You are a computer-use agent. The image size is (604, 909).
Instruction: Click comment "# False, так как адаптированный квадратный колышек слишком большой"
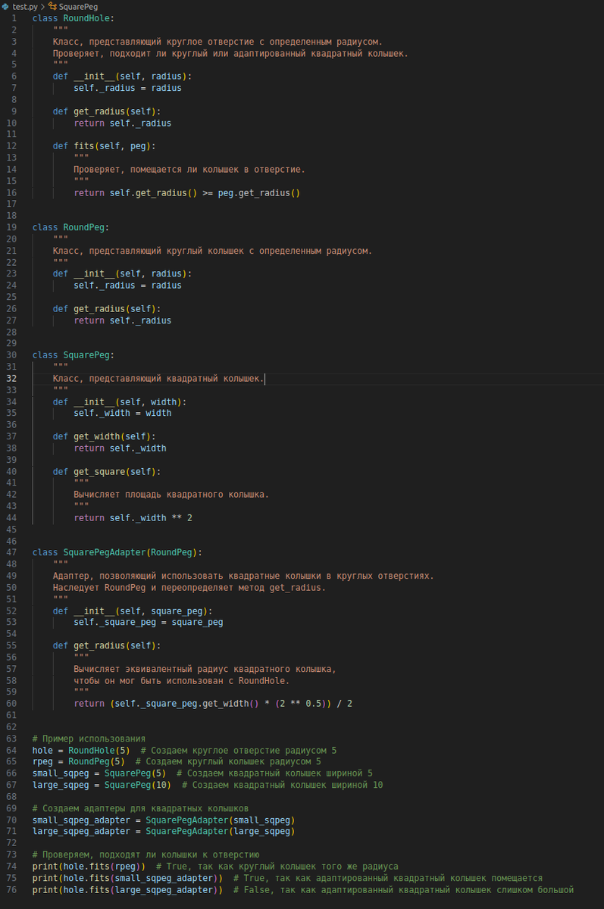coord(404,890)
